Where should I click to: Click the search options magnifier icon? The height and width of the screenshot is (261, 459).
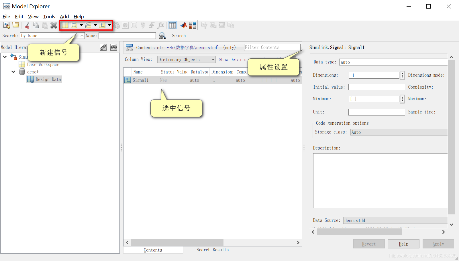(x=162, y=36)
